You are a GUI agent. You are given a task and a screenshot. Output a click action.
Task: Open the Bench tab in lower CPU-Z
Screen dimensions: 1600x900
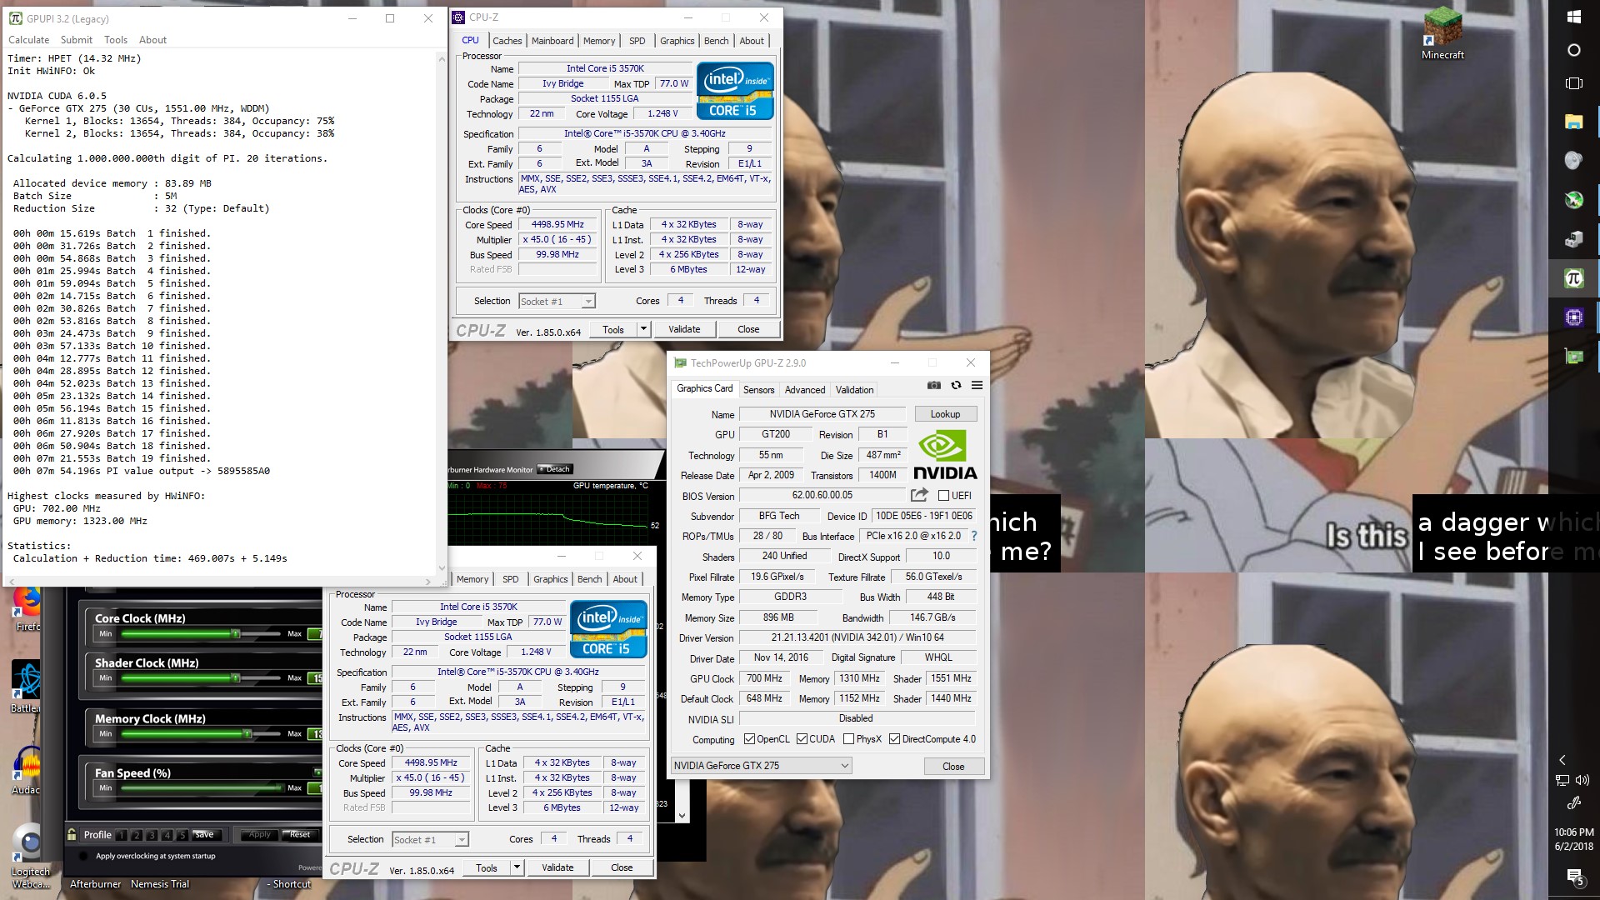[589, 579]
